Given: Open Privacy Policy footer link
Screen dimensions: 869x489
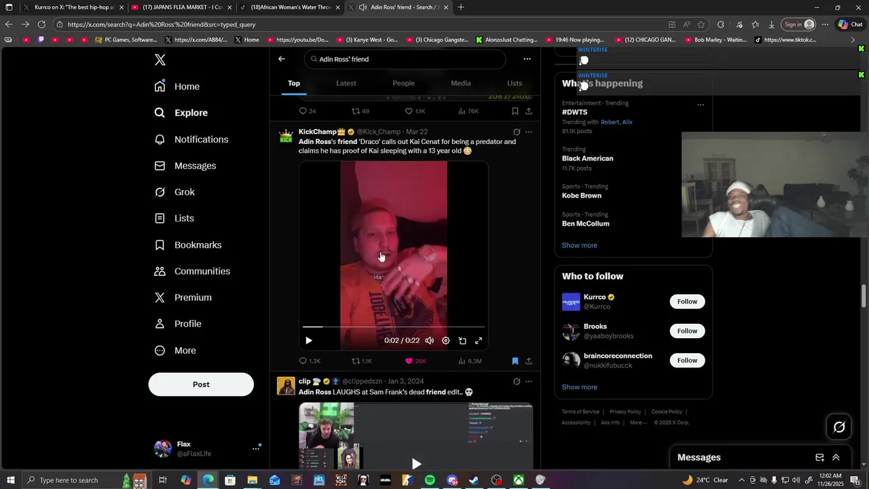Looking at the screenshot, I should (x=625, y=412).
